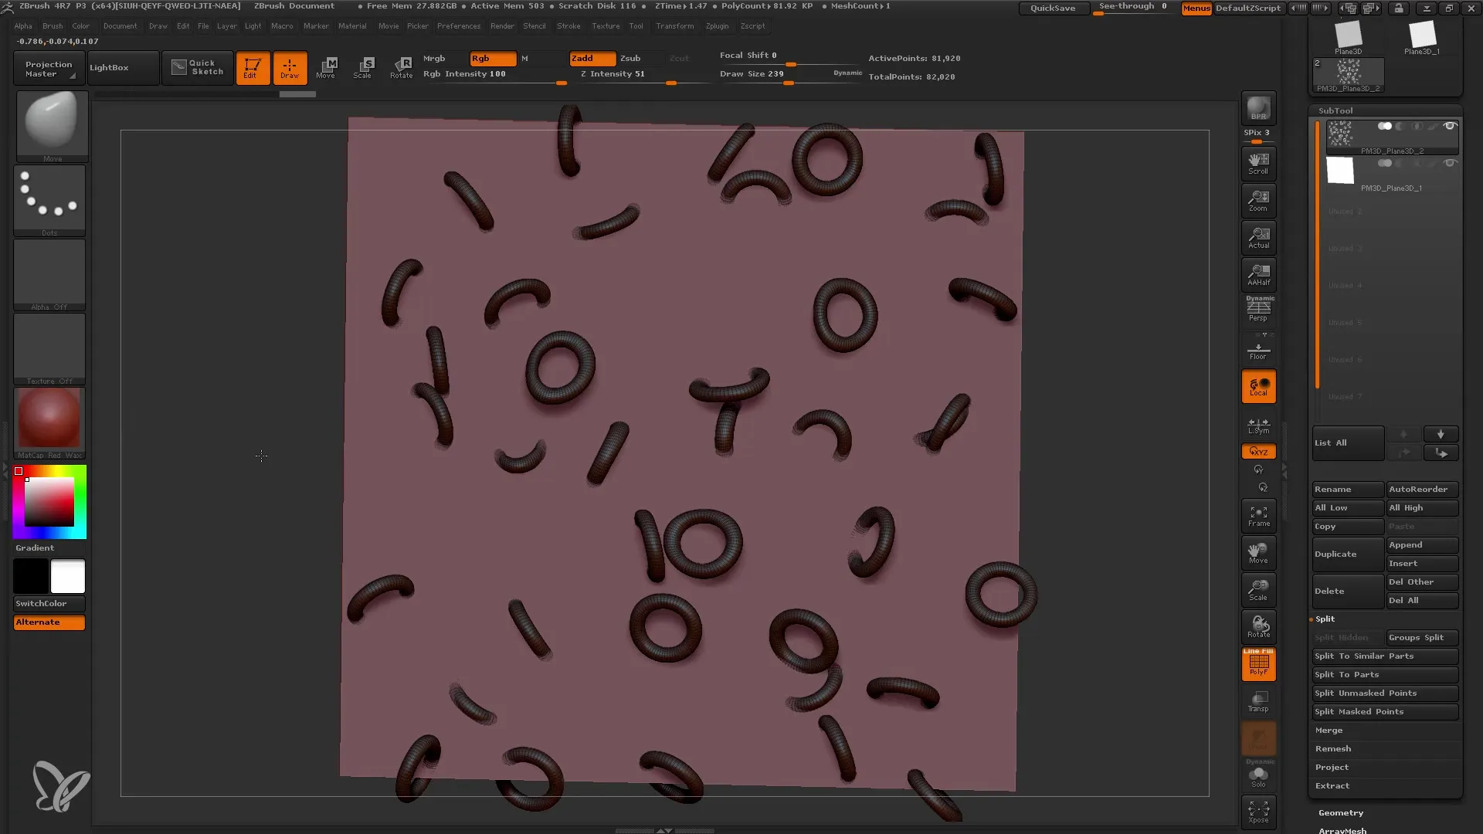Toggle Zadd sculpting mode
This screenshot has height=834, width=1483.
(x=590, y=57)
